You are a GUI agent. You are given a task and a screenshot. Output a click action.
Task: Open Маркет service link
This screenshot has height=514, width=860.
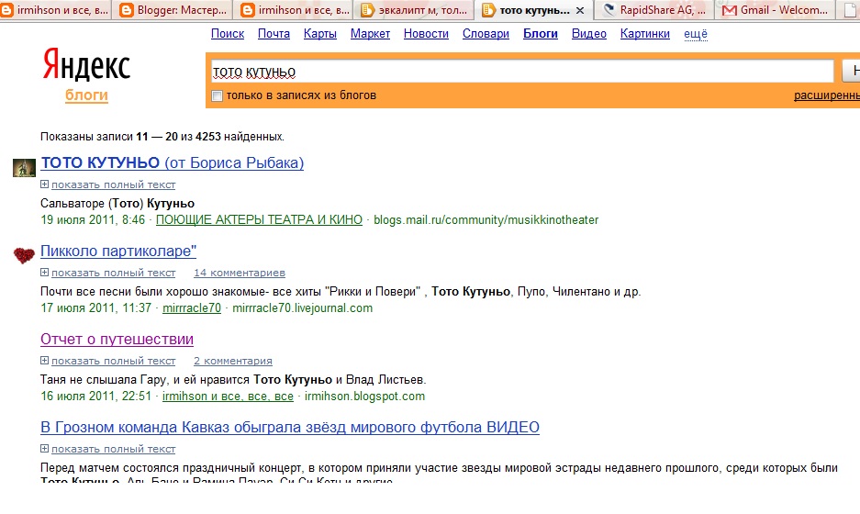(370, 34)
